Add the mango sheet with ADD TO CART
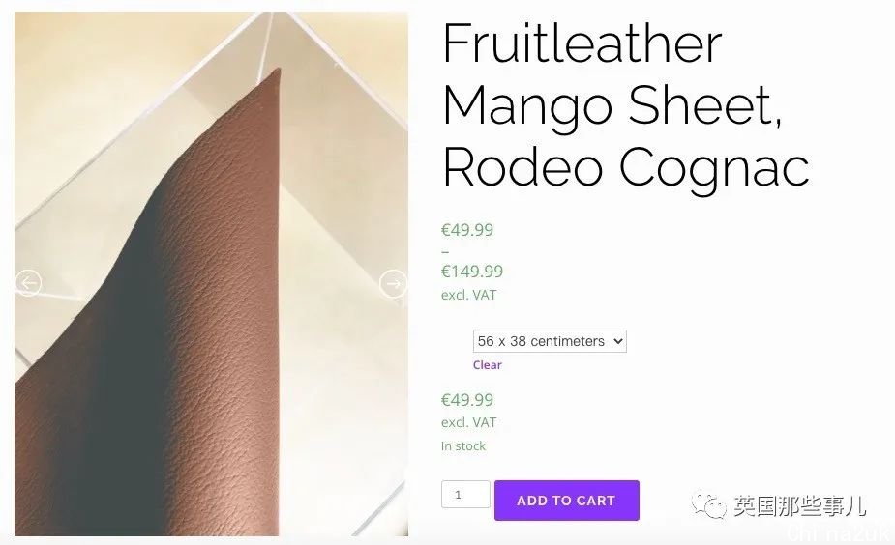 567,501
